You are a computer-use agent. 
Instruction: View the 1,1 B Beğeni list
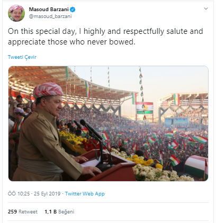59,212
